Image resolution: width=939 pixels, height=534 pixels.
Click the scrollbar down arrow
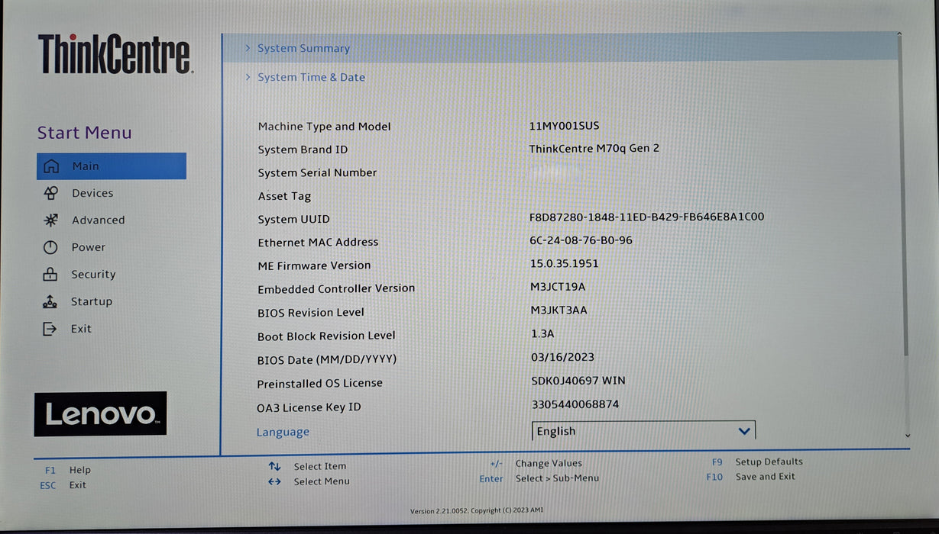pyautogui.click(x=908, y=436)
